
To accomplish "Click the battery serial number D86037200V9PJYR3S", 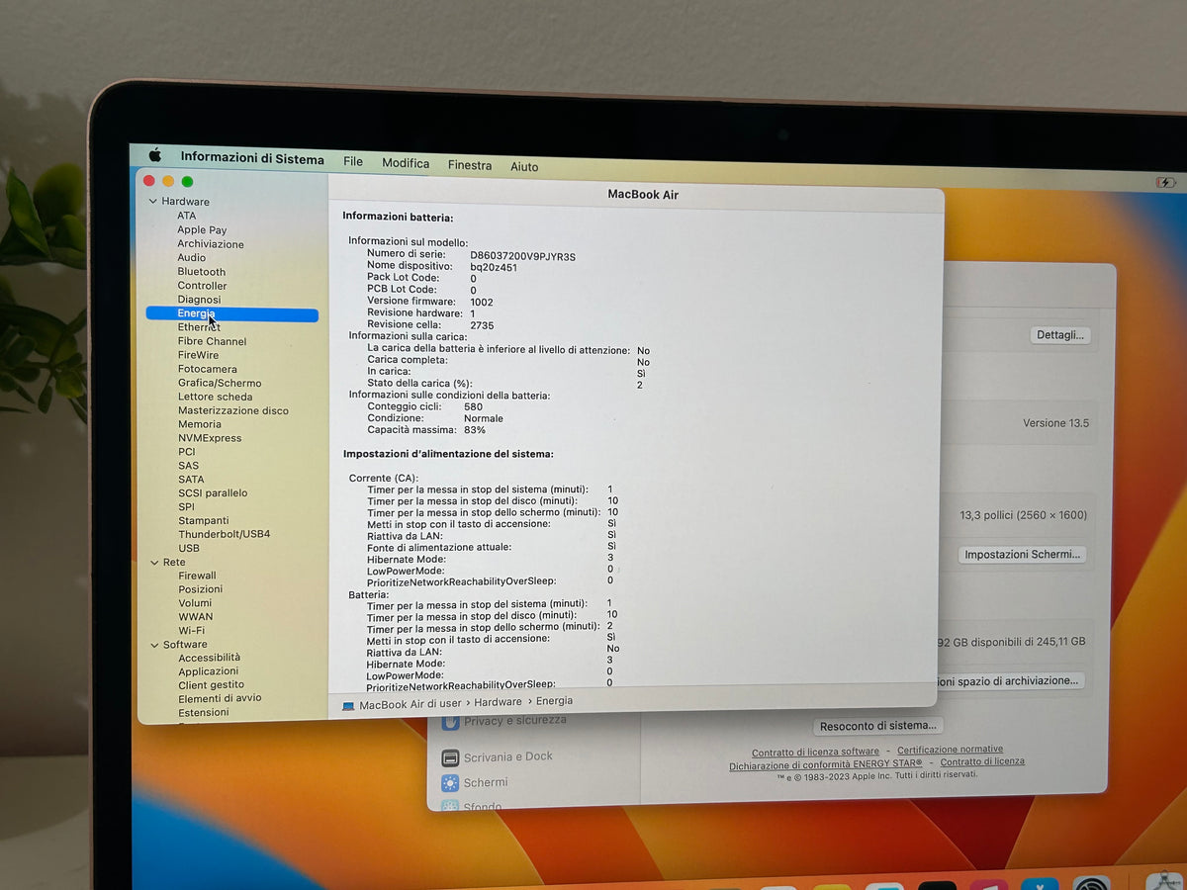I will (522, 256).
